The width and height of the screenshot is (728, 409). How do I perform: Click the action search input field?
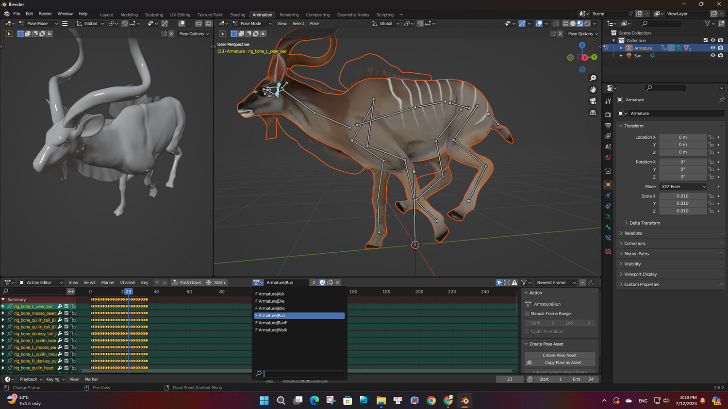tap(303, 374)
